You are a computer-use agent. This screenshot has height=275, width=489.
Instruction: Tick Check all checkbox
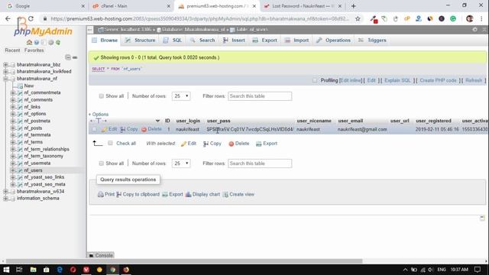[x=110, y=143]
